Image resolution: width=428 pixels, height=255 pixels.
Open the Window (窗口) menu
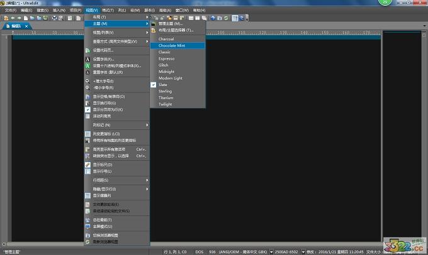tap(182, 10)
